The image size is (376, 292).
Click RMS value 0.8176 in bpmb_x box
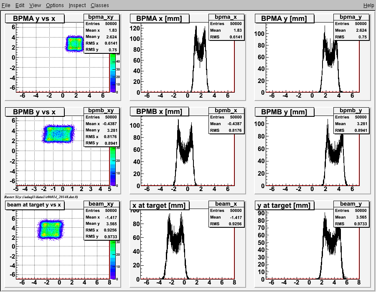tap(236, 131)
